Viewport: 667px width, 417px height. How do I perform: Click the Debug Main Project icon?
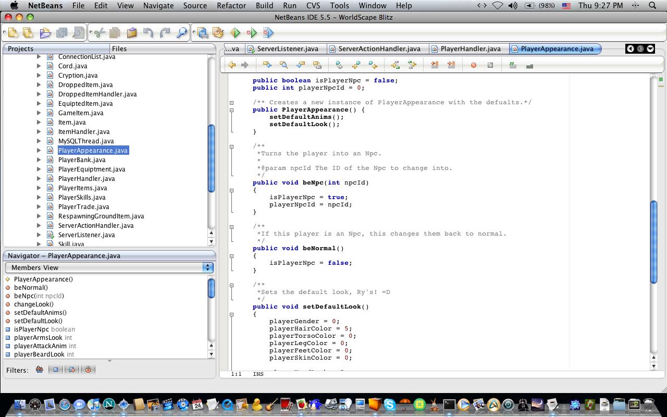point(252,33)
